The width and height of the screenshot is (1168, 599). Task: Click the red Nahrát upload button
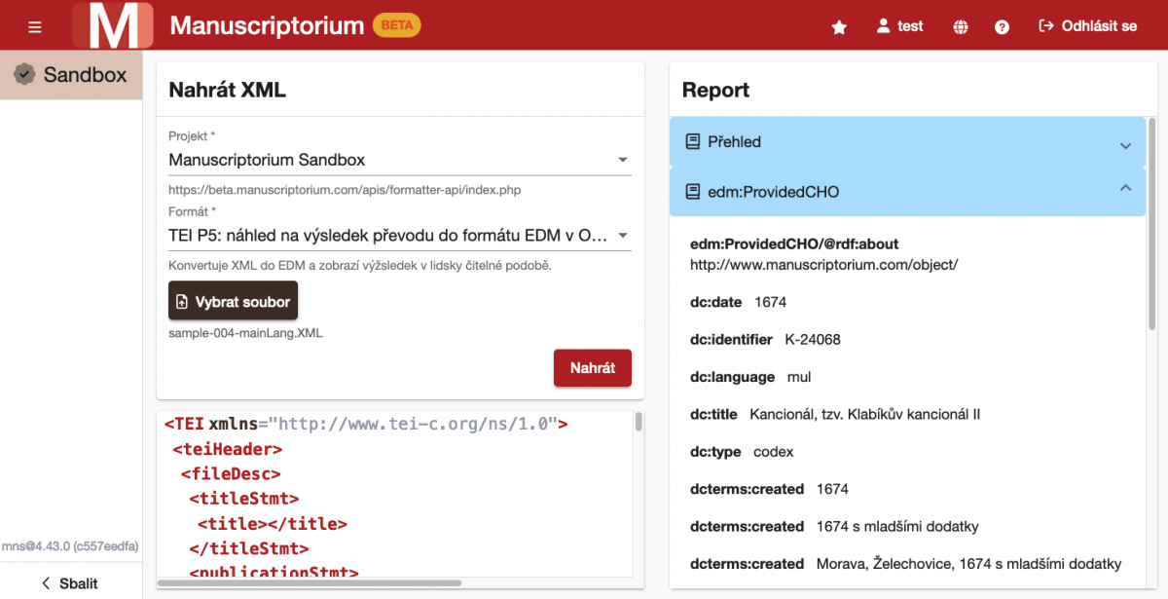point(593,368)
